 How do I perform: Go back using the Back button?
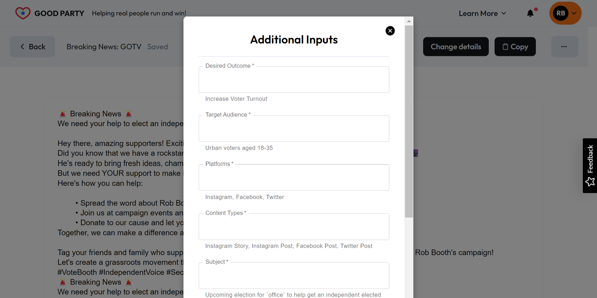pyautogui.click(x=32, y=47)
